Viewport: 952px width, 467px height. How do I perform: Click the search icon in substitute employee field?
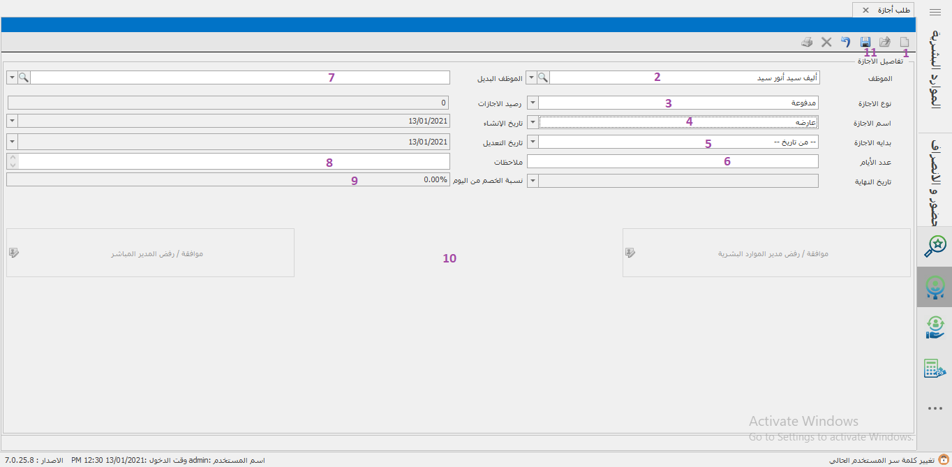click(24, 77)
